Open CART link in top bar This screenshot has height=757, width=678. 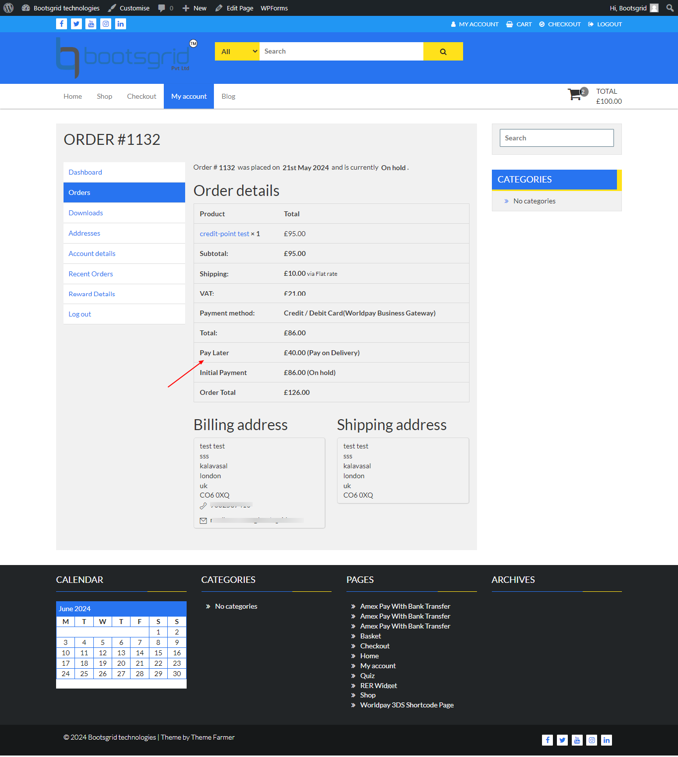(x=519, y=24)
